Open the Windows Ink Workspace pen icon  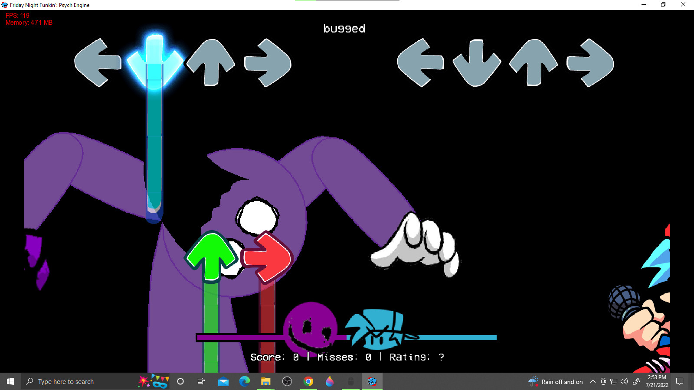tap(636, 381)
